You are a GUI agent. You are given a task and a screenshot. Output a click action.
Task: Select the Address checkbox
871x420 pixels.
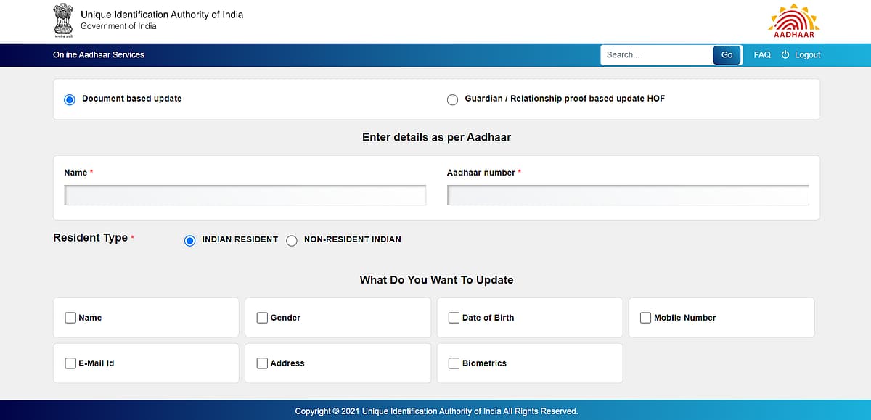click(262, 363)
